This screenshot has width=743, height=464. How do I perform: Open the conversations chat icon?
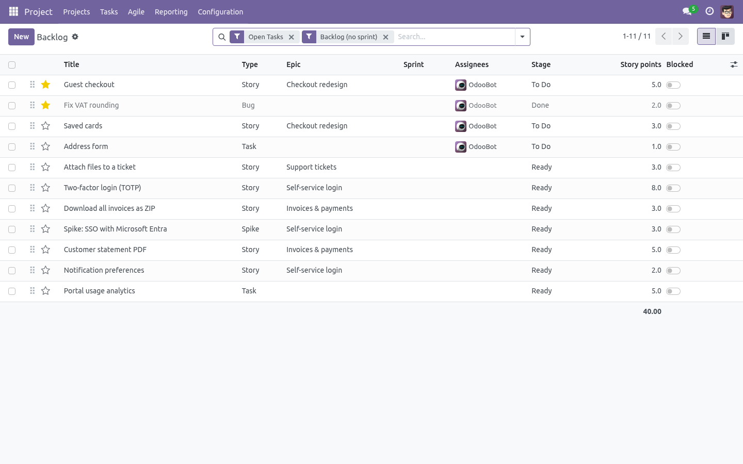click(x=687, y=11)
